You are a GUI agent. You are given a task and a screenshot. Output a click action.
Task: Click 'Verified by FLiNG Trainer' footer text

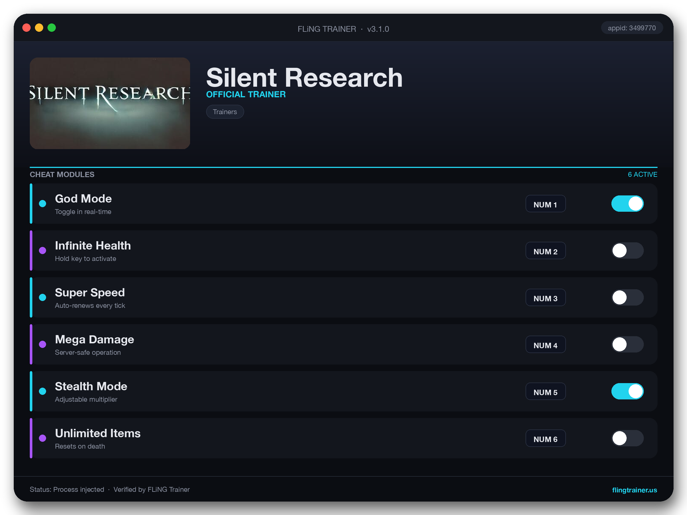coord(151,490)
